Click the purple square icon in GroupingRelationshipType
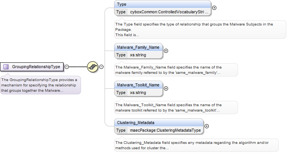 pyautogui.click(x=6, y=67)
